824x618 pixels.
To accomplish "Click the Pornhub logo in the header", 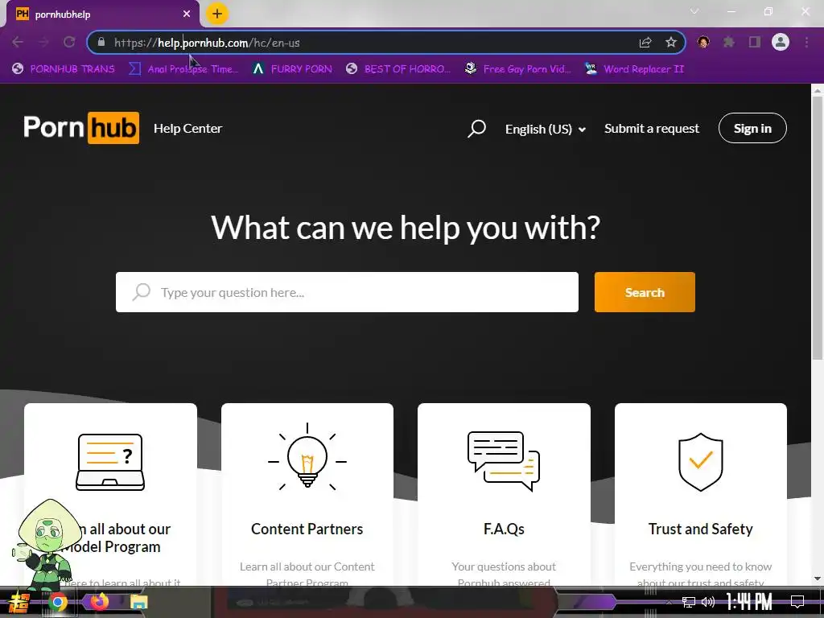I will [x=81, y=128].
